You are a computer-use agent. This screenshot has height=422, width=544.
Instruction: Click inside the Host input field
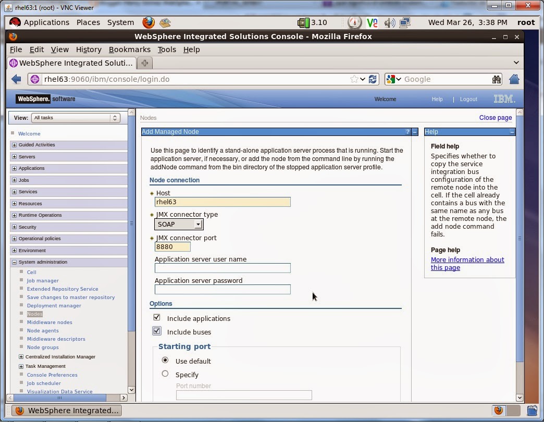(222, 202)
